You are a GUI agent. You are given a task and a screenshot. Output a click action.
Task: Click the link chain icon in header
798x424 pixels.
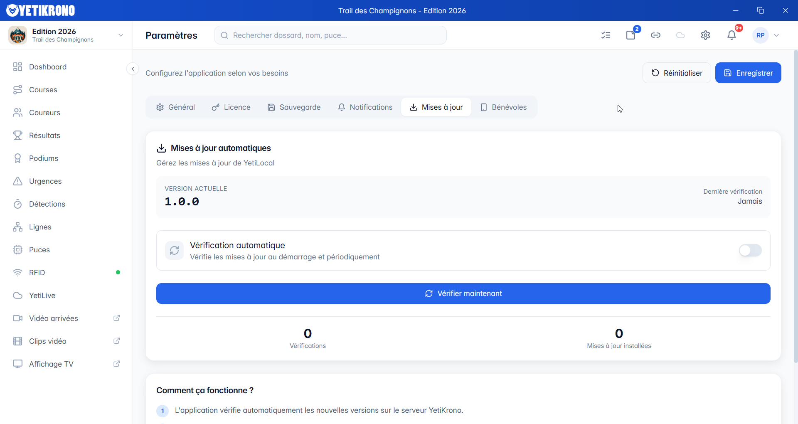tap(655, 35)
